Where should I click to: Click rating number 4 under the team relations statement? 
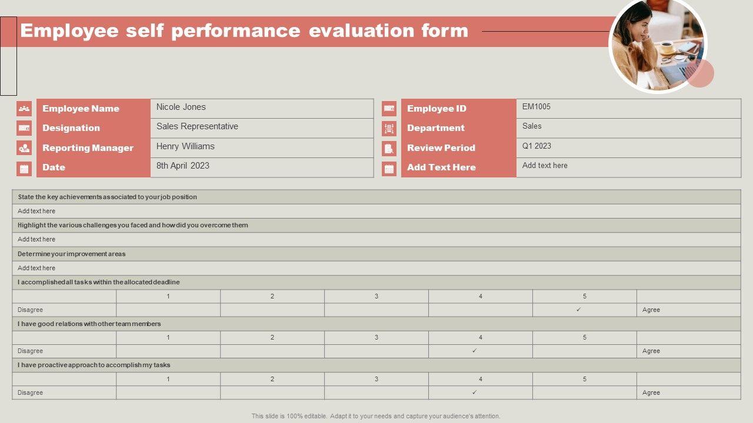click(481, 337)
